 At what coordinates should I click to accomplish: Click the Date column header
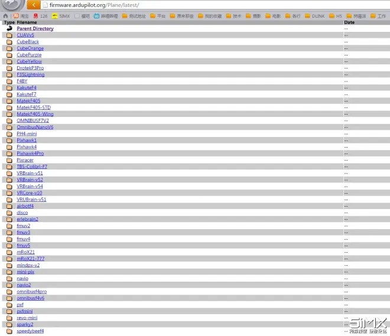pos(349,22)
